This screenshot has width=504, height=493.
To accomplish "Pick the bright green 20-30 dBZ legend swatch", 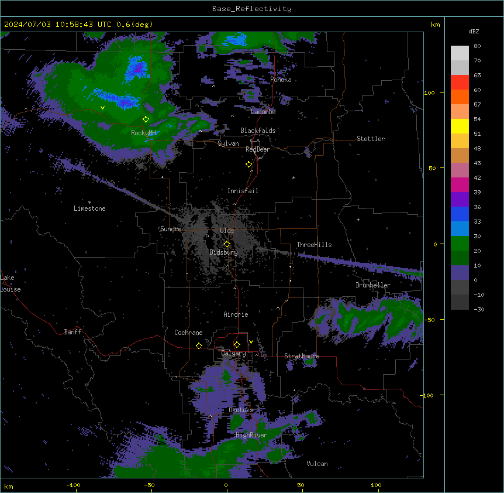I will pos(460,244).
